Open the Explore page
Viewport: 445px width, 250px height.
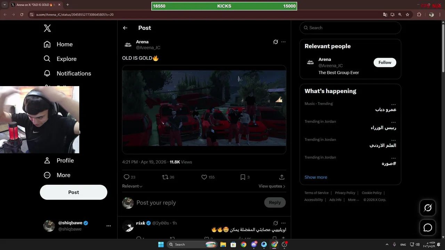coord(60,59)
